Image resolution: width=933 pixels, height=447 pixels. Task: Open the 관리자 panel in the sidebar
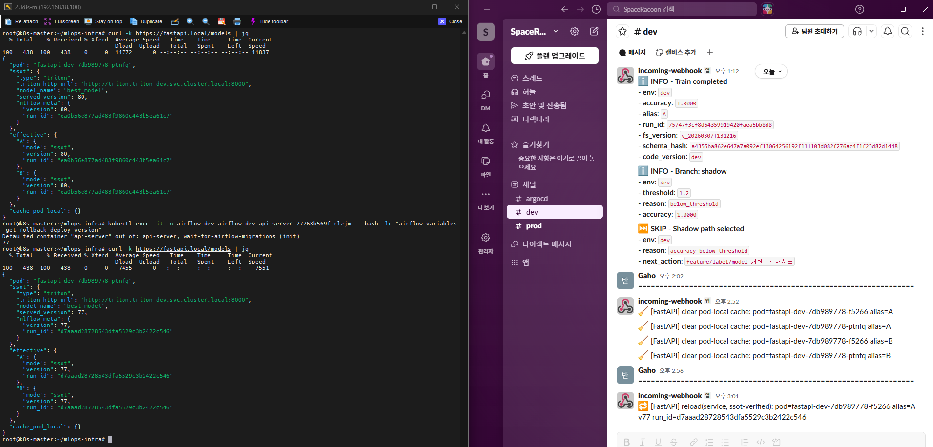coord(485,243)
